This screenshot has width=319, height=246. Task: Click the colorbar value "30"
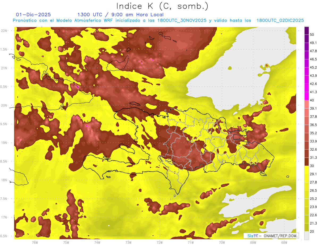(x=312, y=166)
